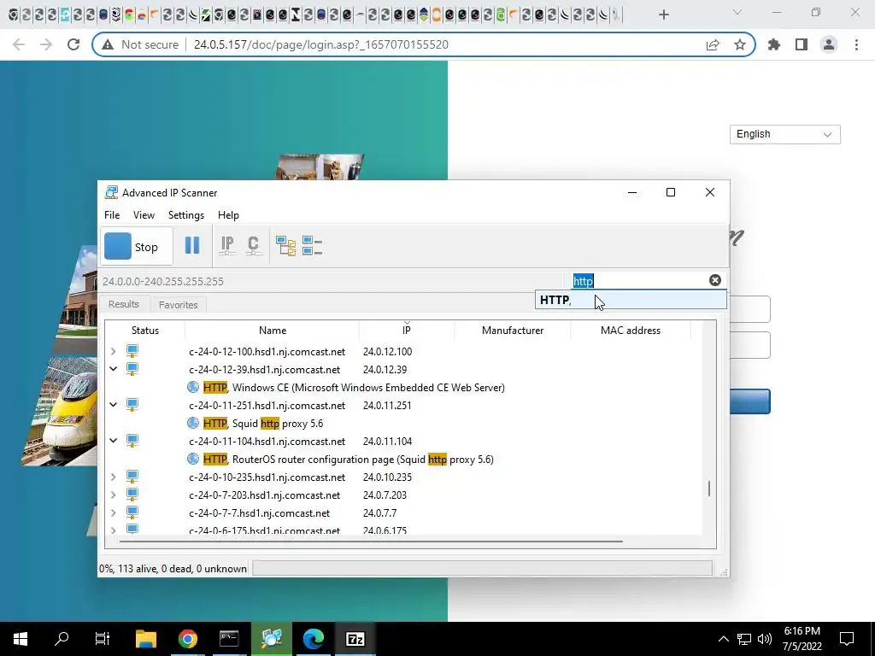Select the HTTP, autocomplete suggestion
Image resolution: width=875 pixels, height=656 pixels.
click(x=631, y=300)
